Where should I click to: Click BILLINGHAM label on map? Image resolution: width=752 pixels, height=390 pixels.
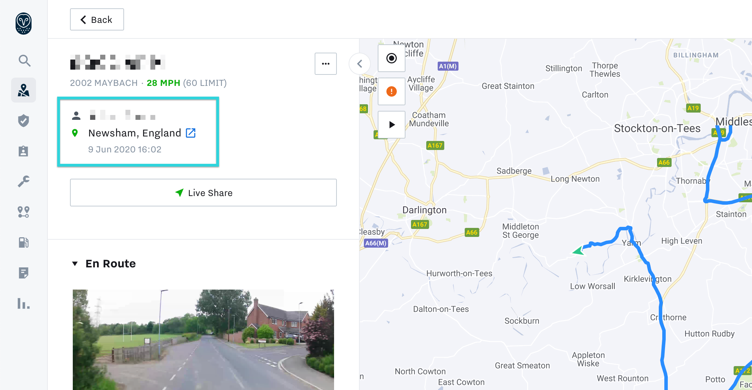click(696, 55)
